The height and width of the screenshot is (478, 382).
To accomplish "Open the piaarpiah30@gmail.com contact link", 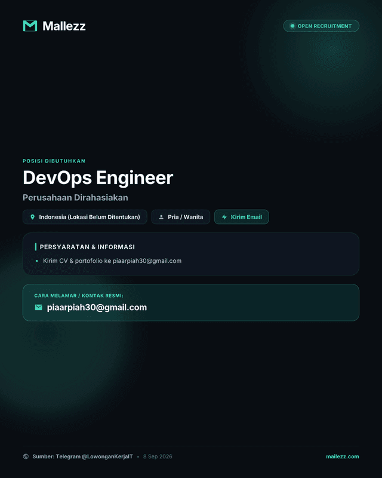I will [97, 307].
